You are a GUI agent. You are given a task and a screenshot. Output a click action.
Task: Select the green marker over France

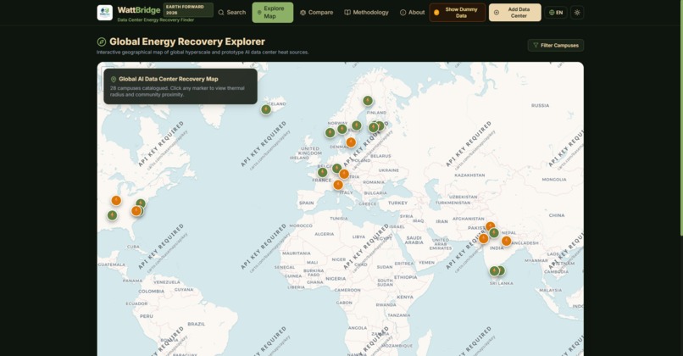tap(322, 172)
